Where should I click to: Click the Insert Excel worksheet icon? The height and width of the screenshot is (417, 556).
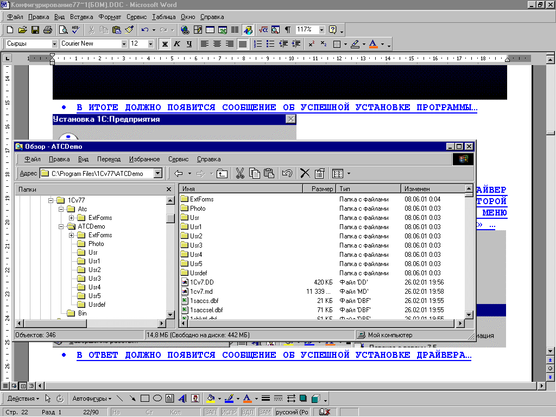coord(223,30)
